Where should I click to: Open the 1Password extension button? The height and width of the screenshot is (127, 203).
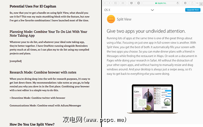click(139, 3)
